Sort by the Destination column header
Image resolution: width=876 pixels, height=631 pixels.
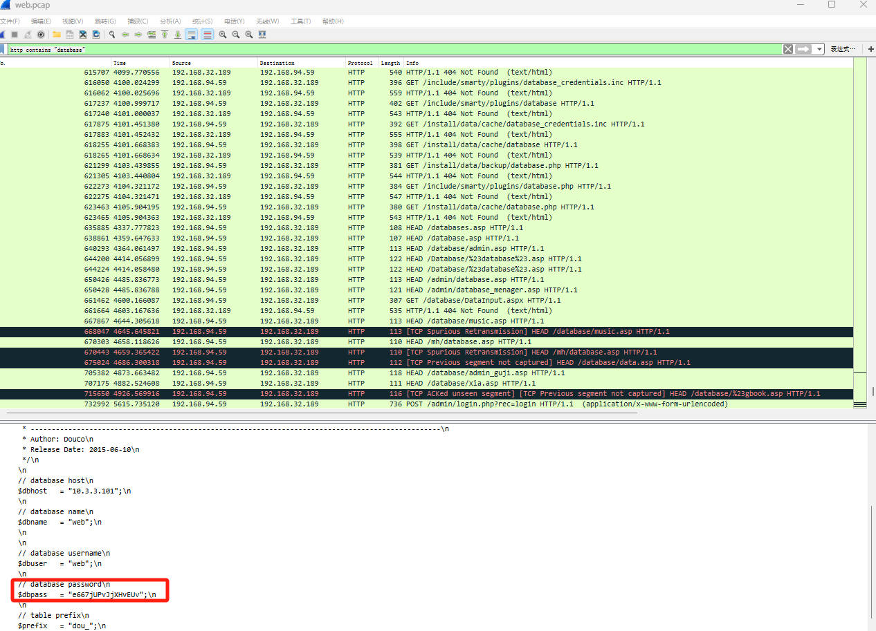302,63
